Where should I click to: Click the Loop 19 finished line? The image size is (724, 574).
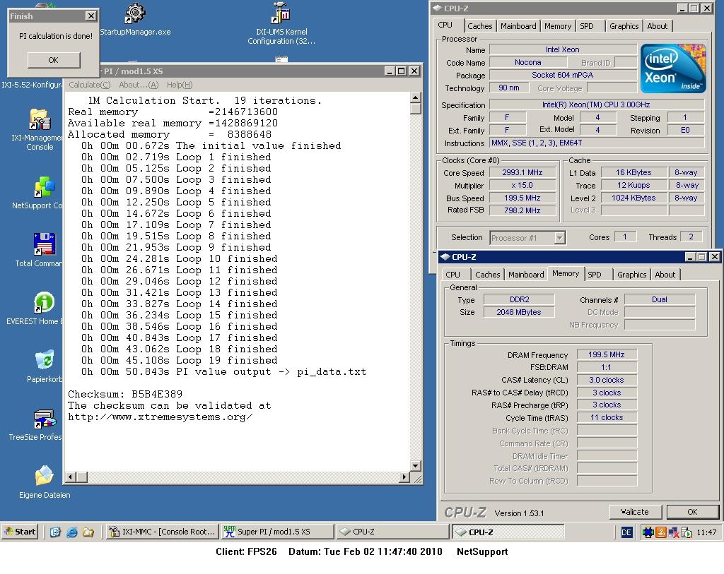pos(180,361)
